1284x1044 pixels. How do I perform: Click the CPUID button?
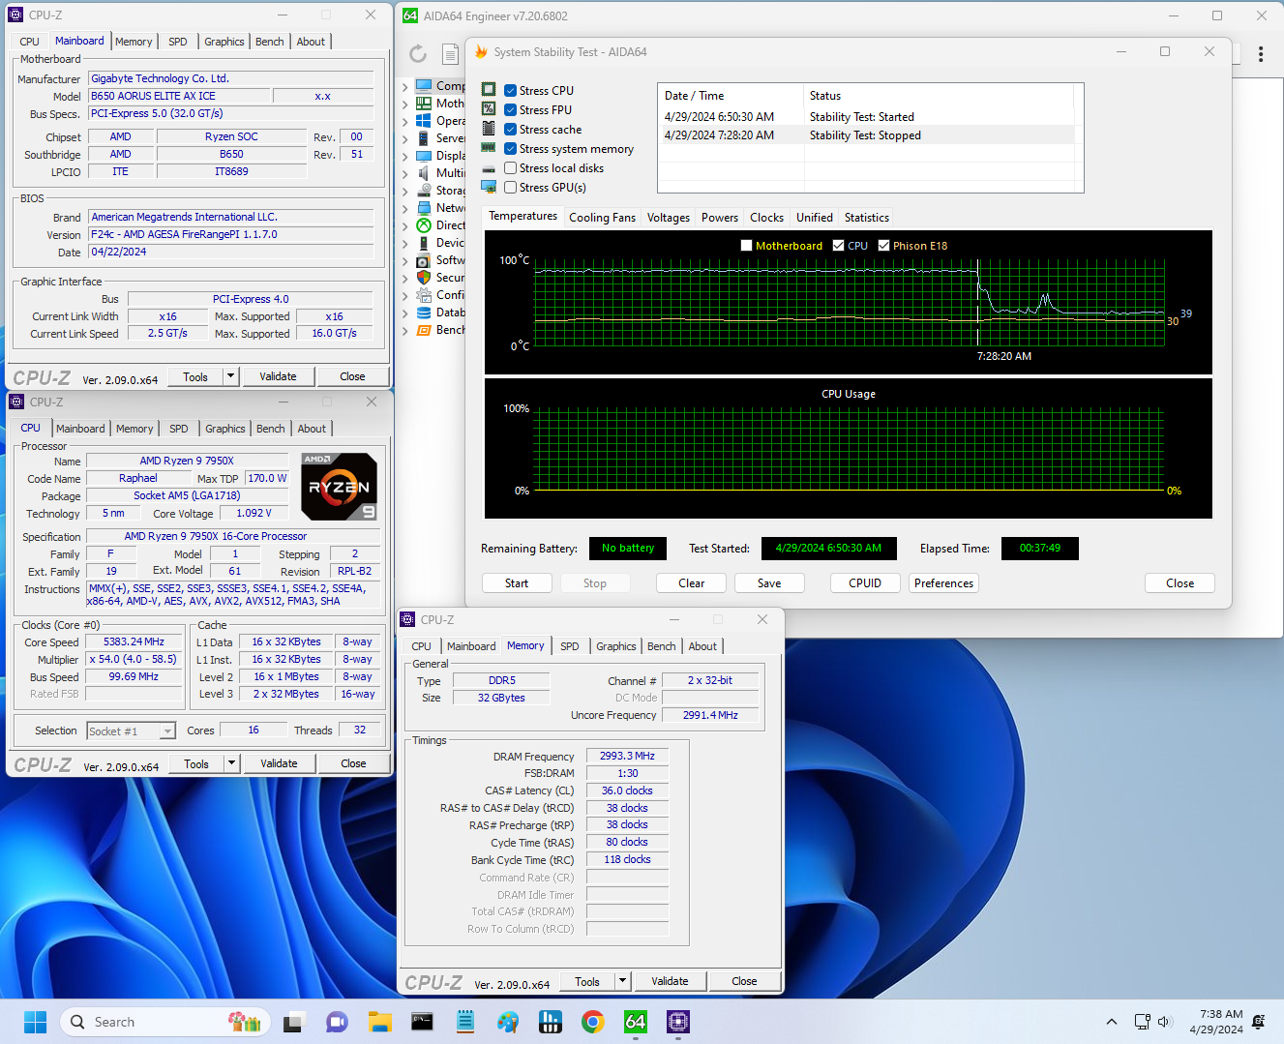tap(865, 583)
